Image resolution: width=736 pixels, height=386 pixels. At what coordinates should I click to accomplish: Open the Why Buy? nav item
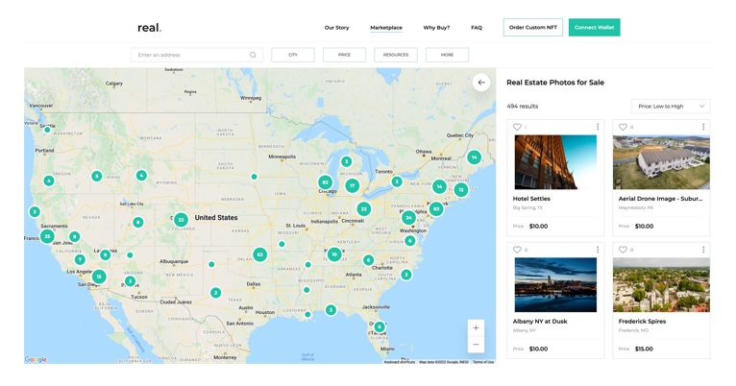coord(436,28)
